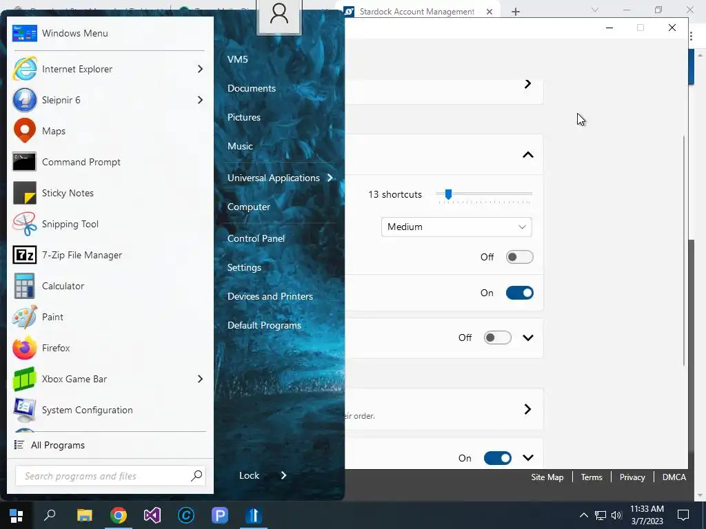Open the blue circular C app on taskbar
Viewport: 706px width, 529px height.
pos(186,515)
